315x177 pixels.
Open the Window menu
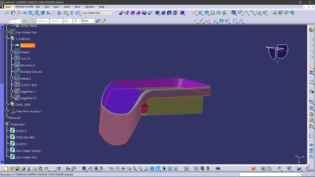pyautogui.click(x=90, y=7)
